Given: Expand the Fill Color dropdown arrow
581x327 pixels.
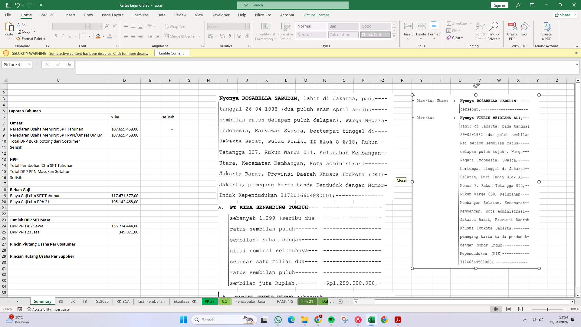Looking at the screenshot, I should (x=103, y=36).
